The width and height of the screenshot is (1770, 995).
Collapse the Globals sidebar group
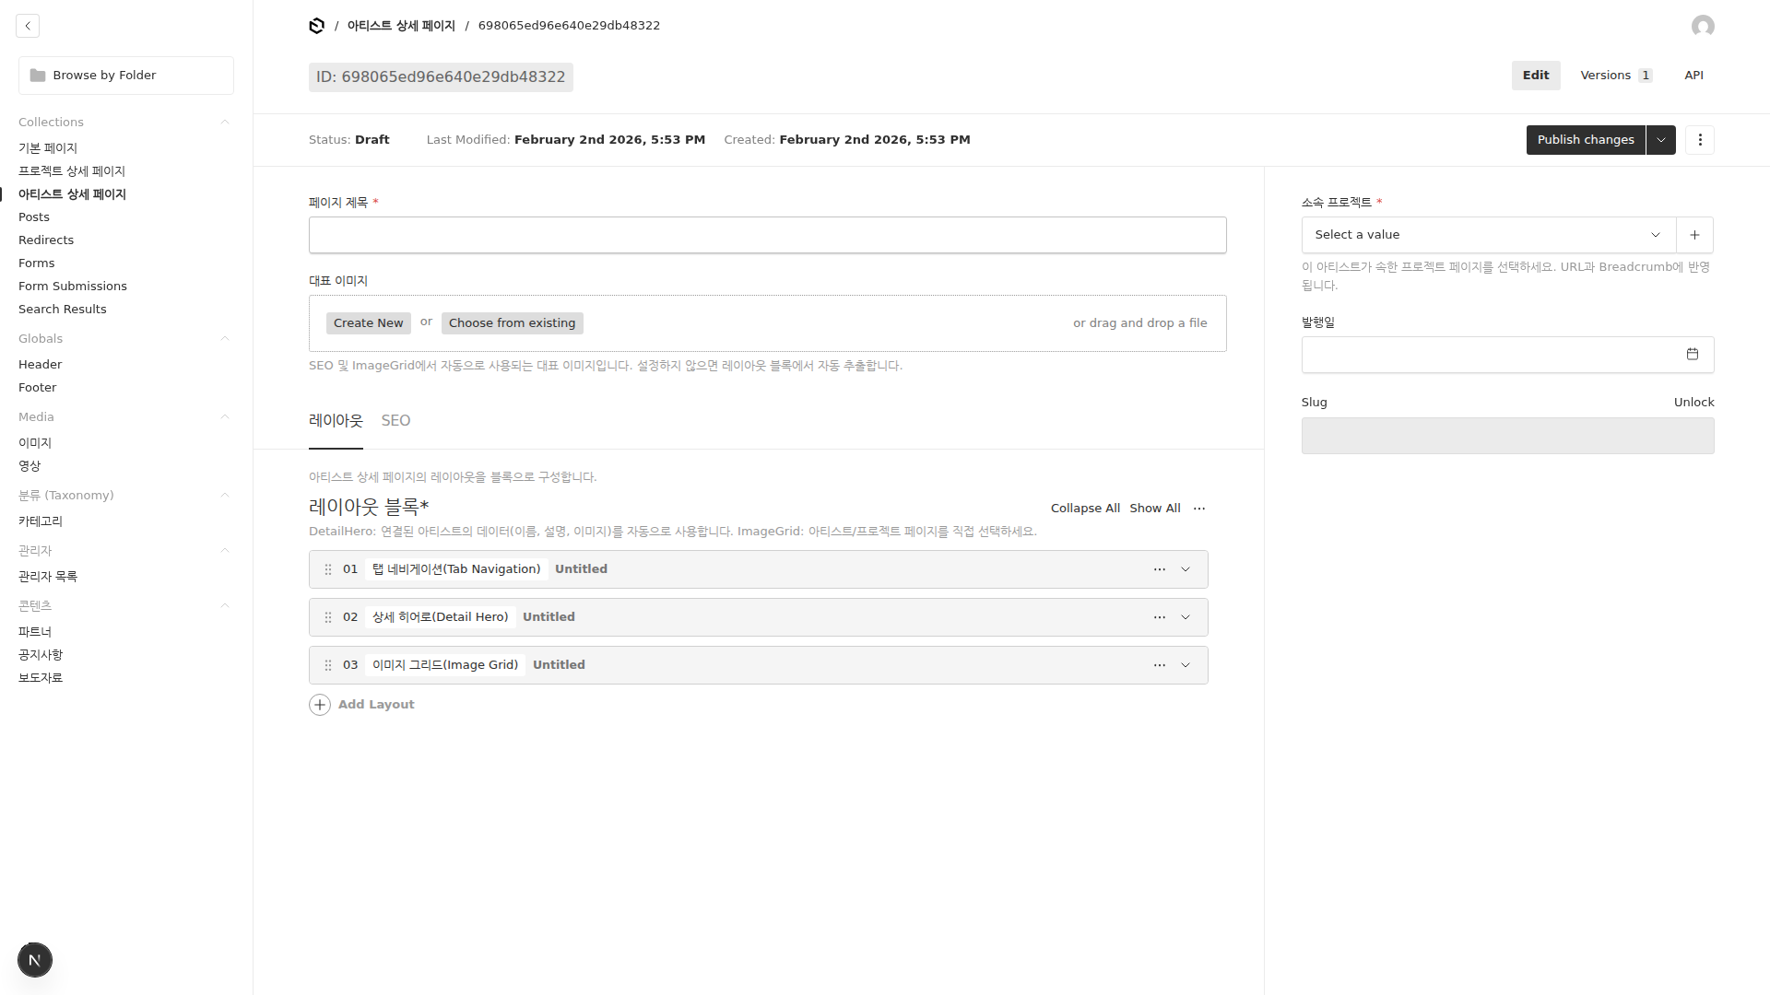point(224,339)
